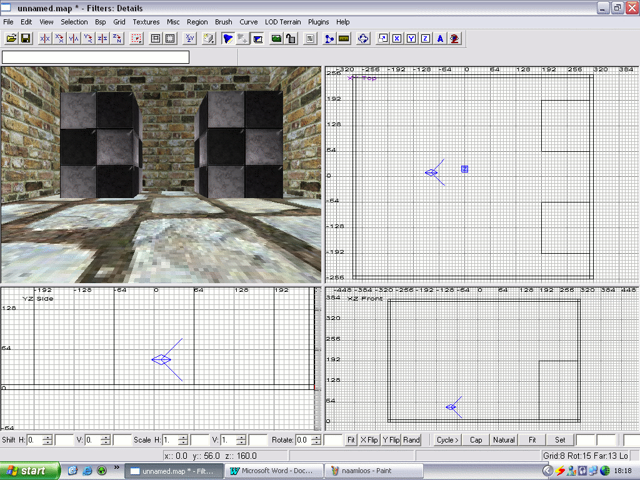Toggle the blue Z axis lock button
The width and height of the screenshot is (640, 480).
tap(426, 39)
